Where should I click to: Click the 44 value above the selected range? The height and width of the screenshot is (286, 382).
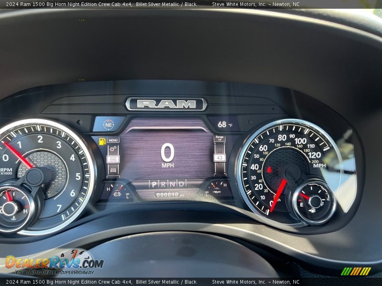220,152
